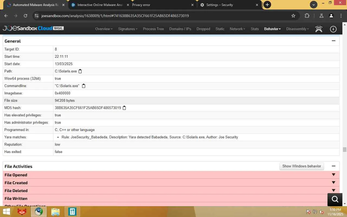The height and width of the screenshot is (217, 347).
Task: Open the Joe Sandbox signal feed icon
Action: (x=319, y=29)
